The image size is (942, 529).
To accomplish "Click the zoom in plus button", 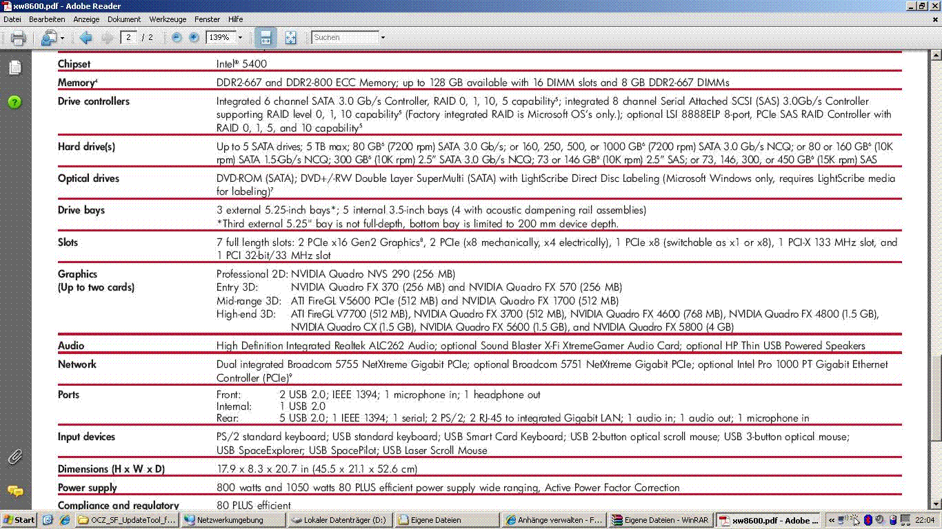I will point(194,38).
